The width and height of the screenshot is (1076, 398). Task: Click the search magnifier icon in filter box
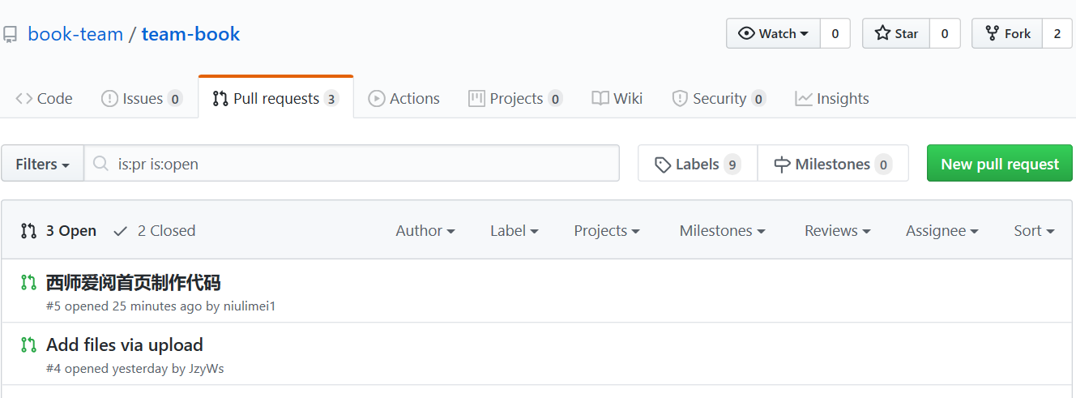(100, 164)
